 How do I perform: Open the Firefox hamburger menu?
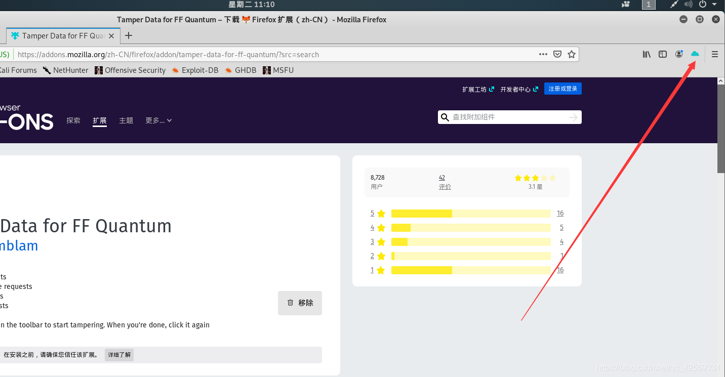[715, 54]
